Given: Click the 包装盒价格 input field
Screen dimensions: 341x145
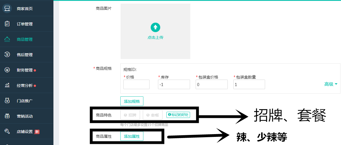Looking at the screenshot, I should [212, 84].
